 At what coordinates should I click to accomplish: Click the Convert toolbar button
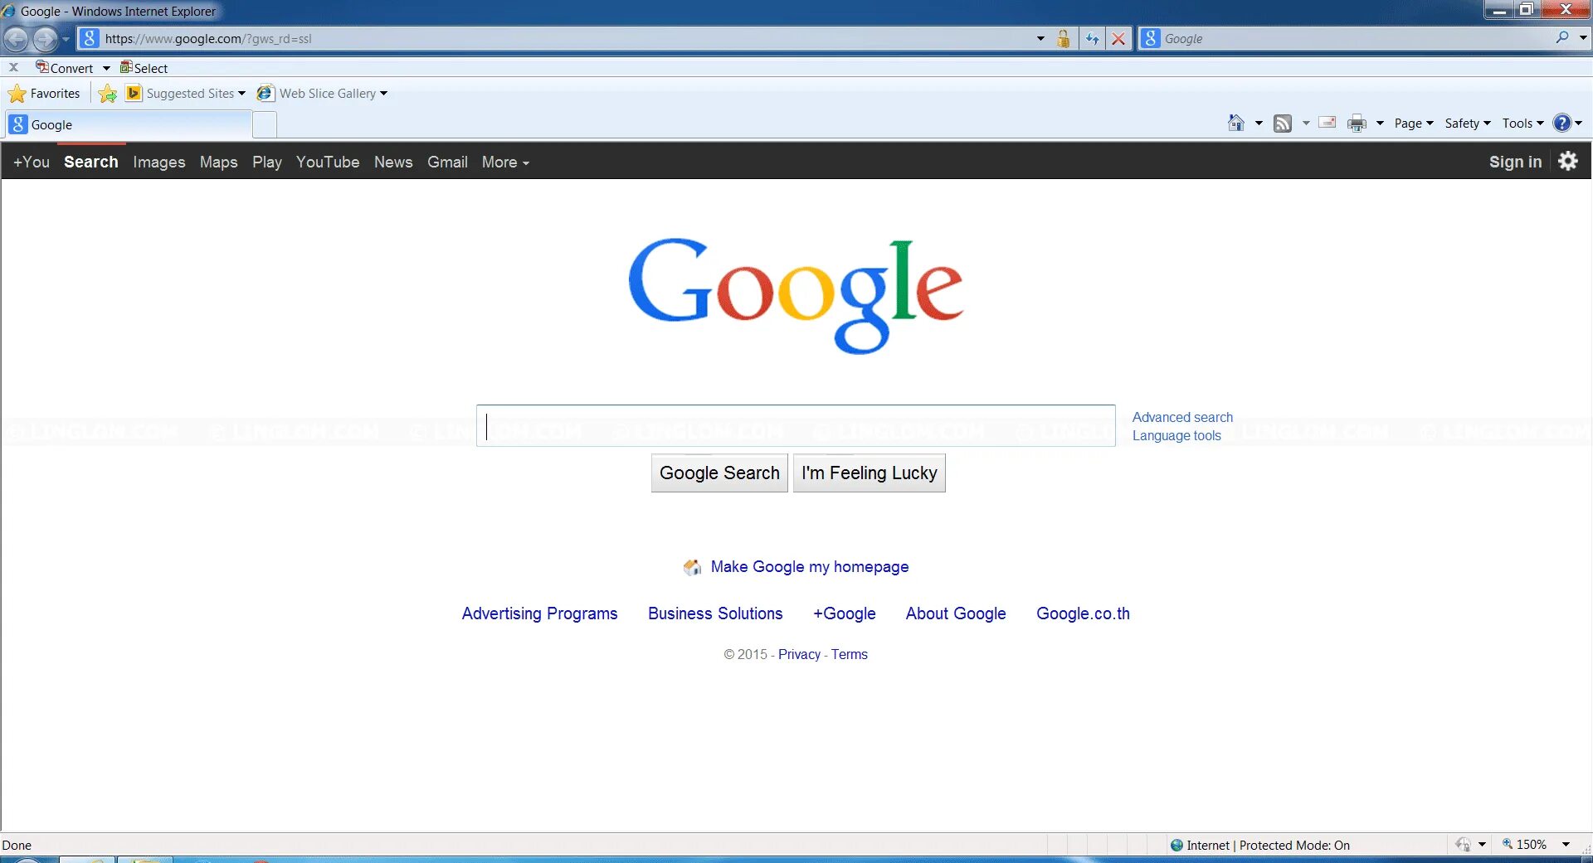tap(65, 68)
